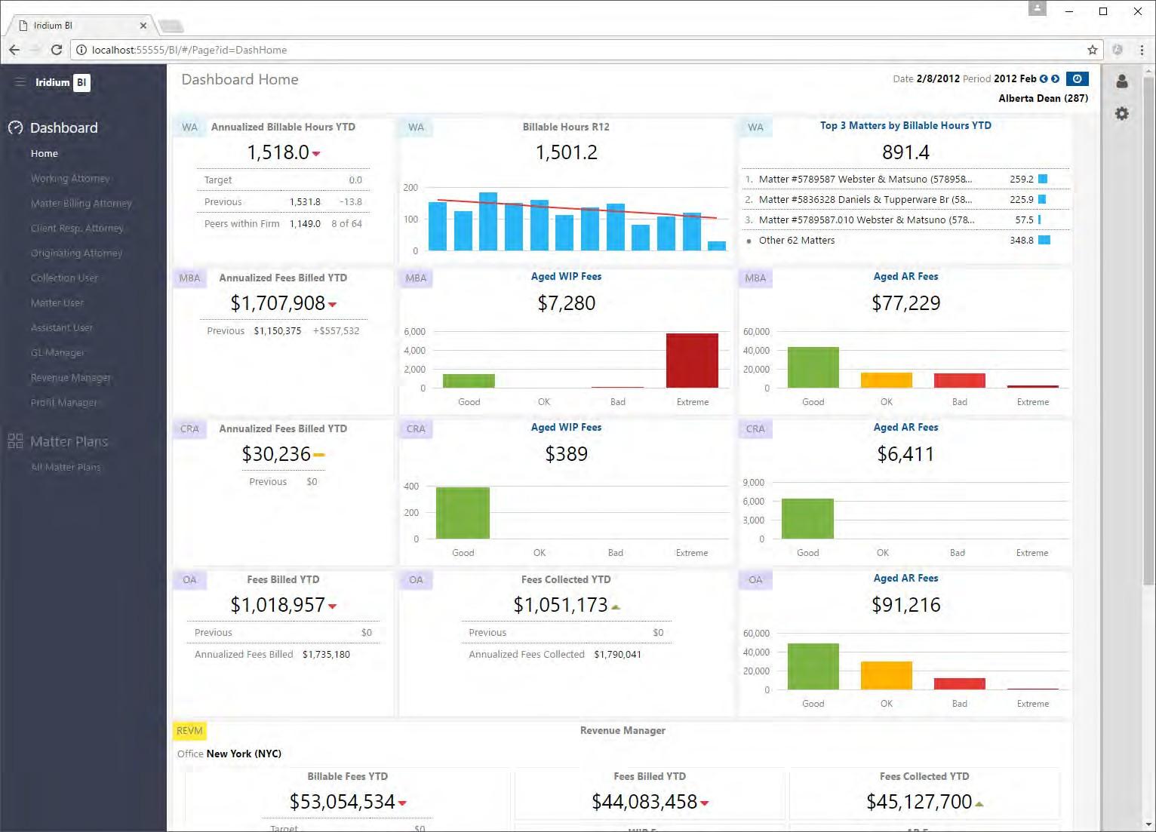Click the Matter Plans grid icon in the sidebar
This screenshot has height=832, width=1156.
(15, 441)
